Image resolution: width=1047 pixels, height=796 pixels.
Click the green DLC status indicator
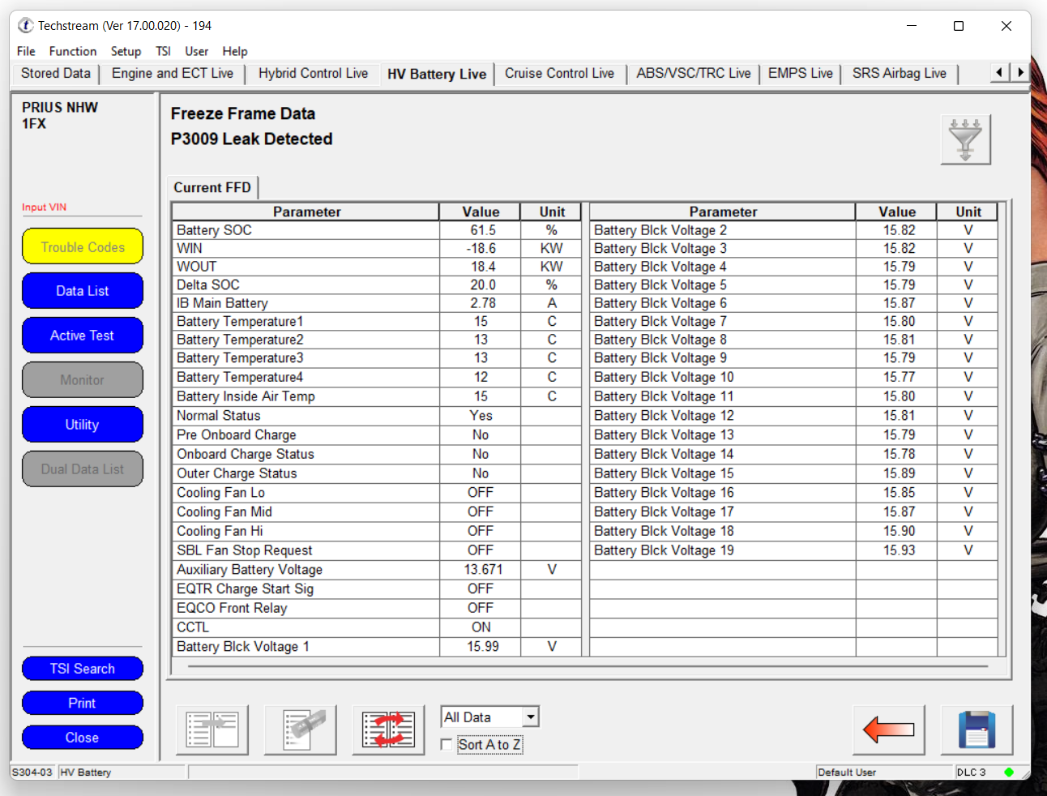coord(1009,772)
